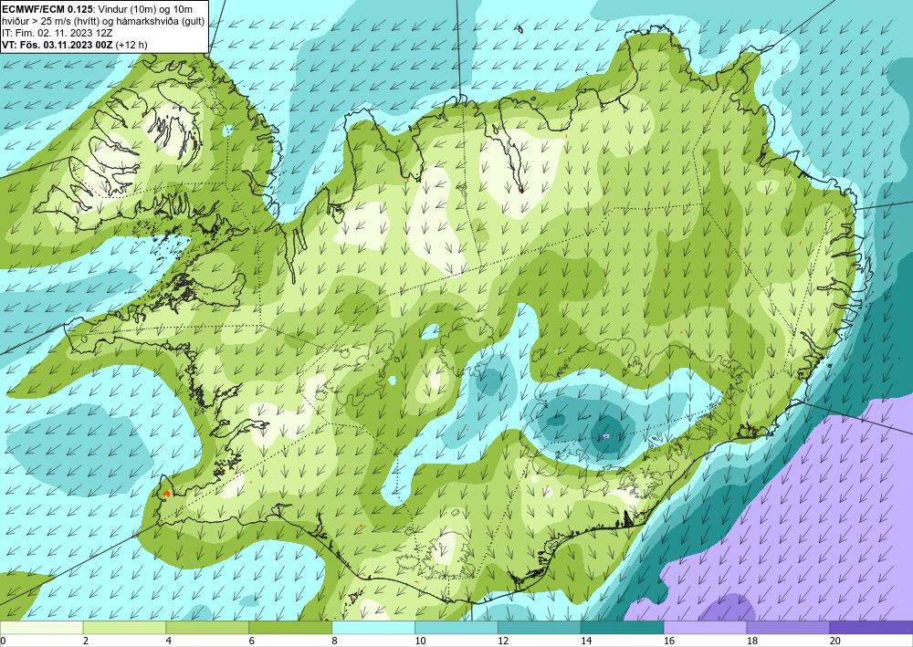Click the pale yellow 0–2 m/s legend swatch
This screenshot has height=647, width=913.
(41, 628)
